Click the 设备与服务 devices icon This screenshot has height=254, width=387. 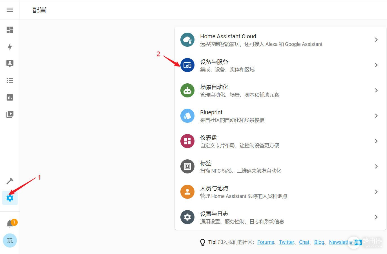pos(187,65)
